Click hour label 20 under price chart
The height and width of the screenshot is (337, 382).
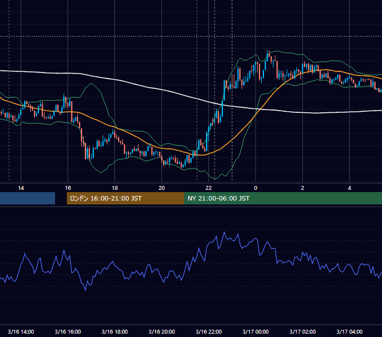click(162, 188)
